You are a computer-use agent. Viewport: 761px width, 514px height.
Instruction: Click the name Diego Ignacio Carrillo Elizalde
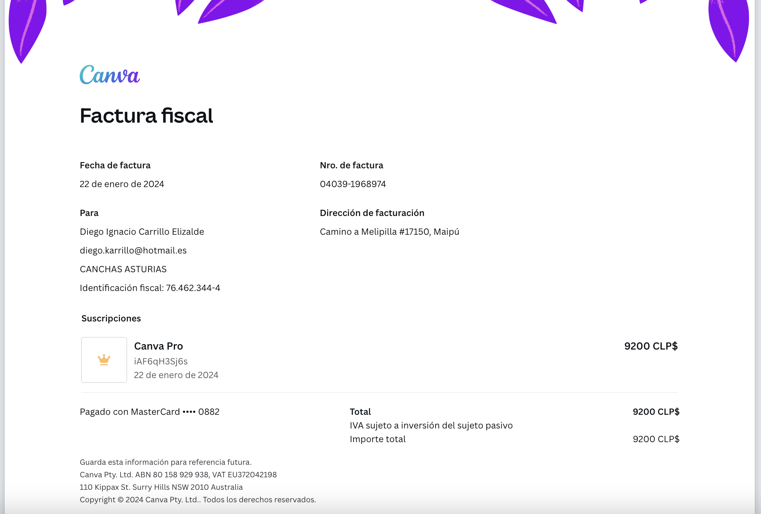pos(142,232)
